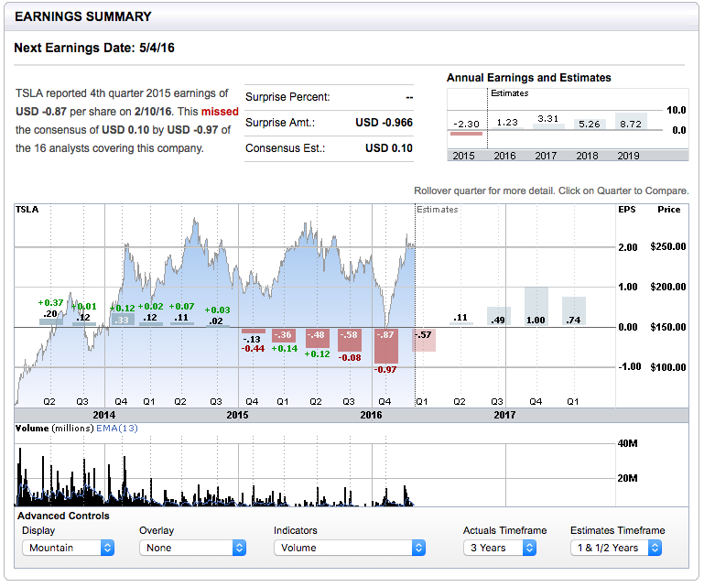Viewport: 704px width, 587px height.
Task: Select the .74 estimated EPS bar
Action: click(x=573, y=311)
